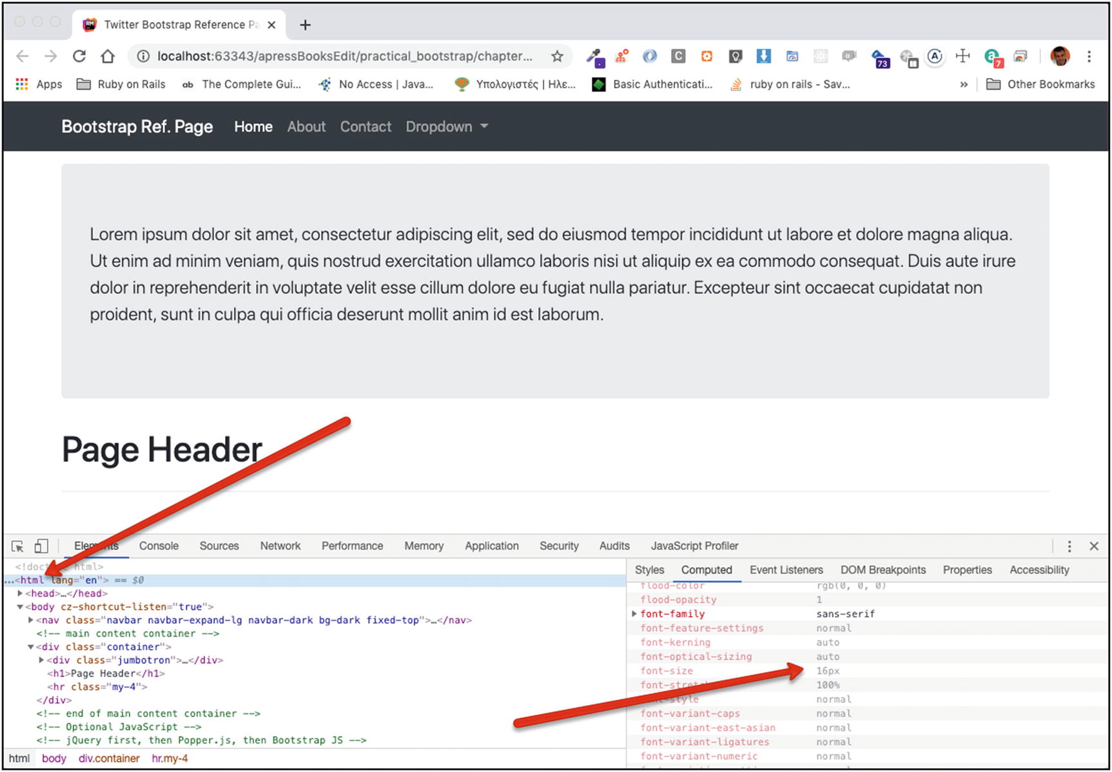This screenshot has height=772, width=1112.
Task: Expand the jumbotron div node
Action: (x=41, y=660)
